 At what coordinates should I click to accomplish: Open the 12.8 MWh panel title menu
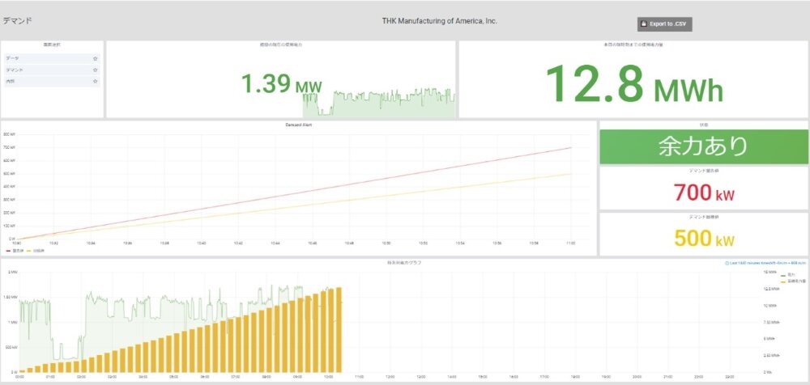click(633, 44)
